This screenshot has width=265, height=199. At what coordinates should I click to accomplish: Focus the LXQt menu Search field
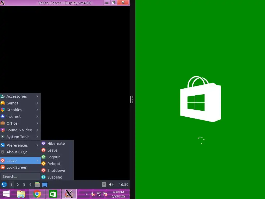20,176
